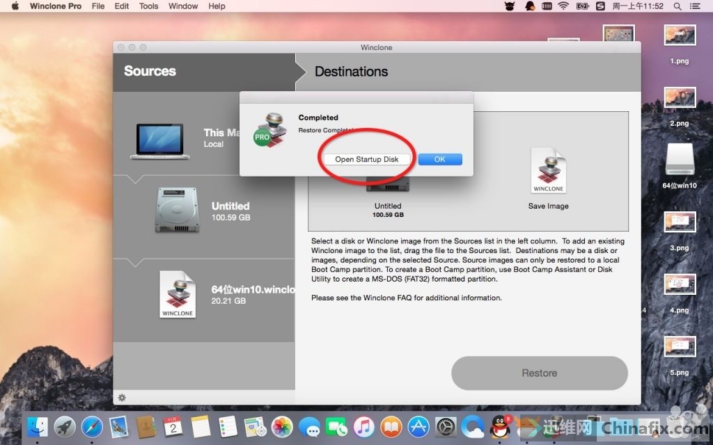
Task: Confirm the Completed dialog with OK
Action: 440,159
